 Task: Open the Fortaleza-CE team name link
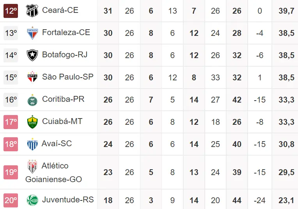tap(66, 32)
